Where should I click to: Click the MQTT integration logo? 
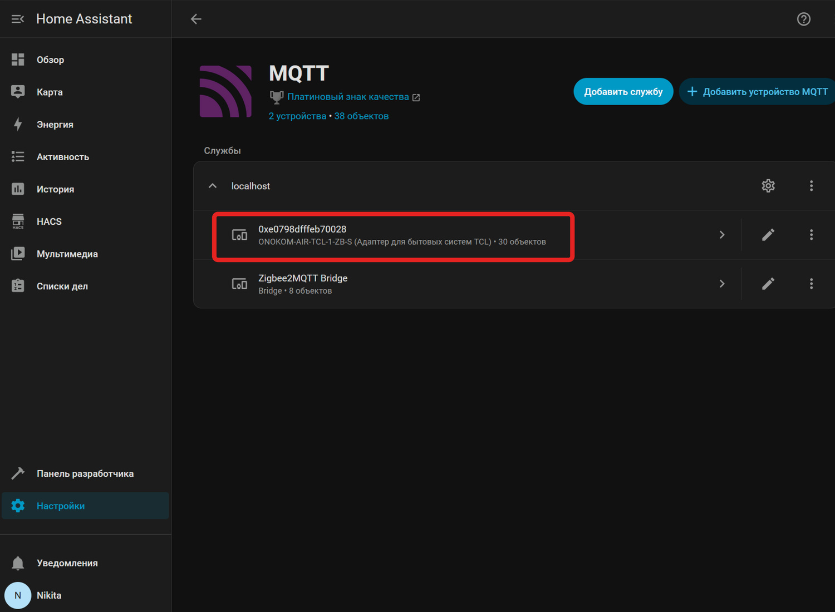(x=225, y=91)
